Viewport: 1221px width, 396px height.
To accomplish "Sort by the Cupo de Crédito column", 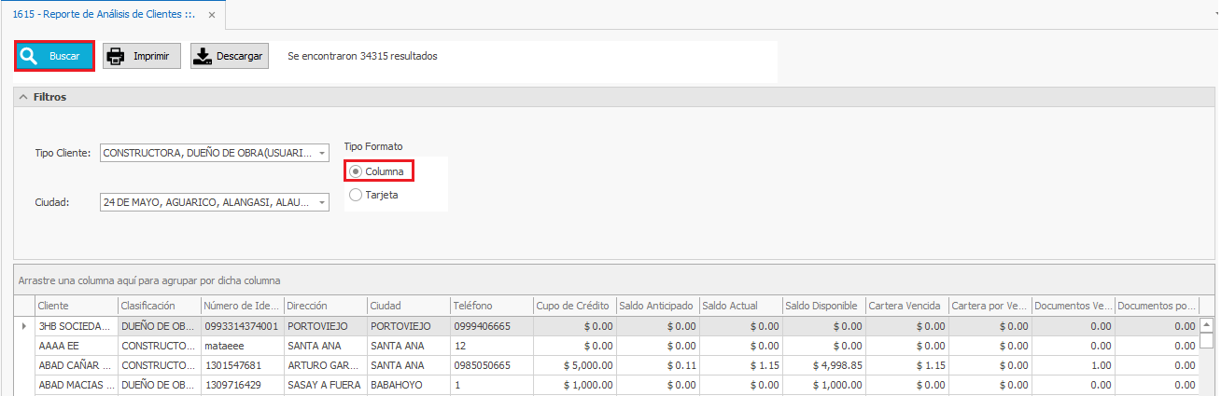I will (x=573, y=306).
